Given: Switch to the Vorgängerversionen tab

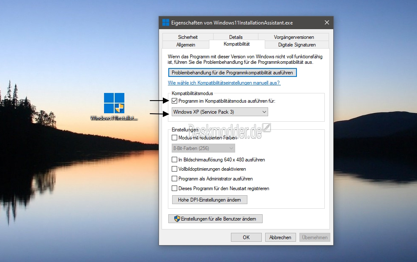Looking at the screenshot, I should pyautogui.click(x=294, y=37).
